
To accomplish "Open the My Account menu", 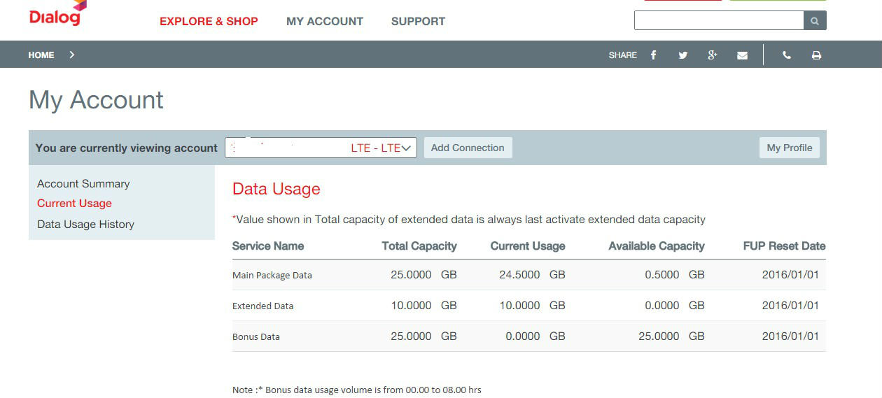I will tap(325, 22).
